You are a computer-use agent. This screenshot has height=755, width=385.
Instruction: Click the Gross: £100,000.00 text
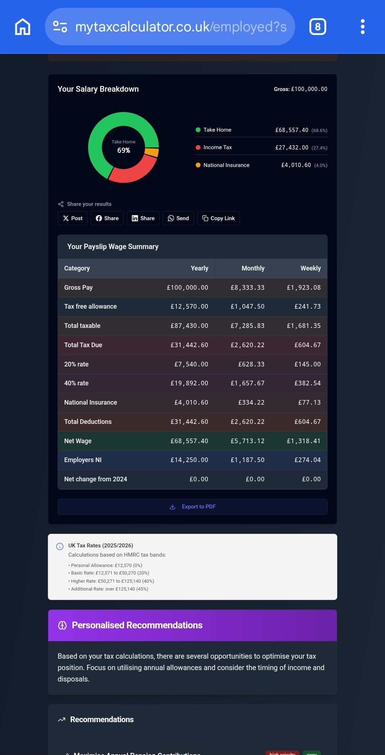pyautogui.click(x=301, y=89)
